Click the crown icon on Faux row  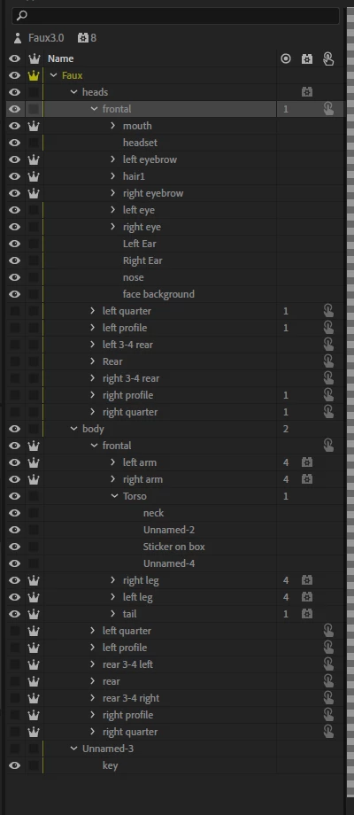34,75
